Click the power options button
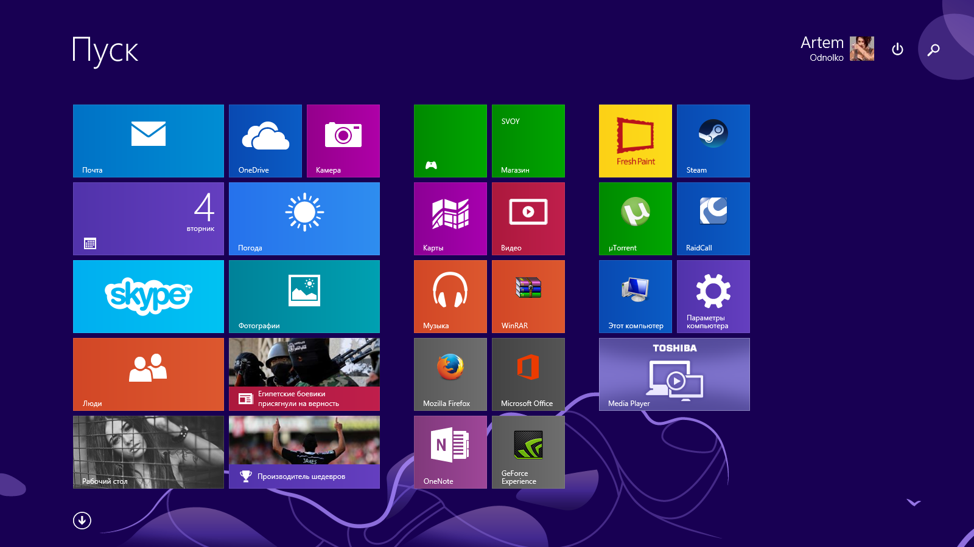Image resolution: width=974 pixels, height=547 pixels. [897, 49]
